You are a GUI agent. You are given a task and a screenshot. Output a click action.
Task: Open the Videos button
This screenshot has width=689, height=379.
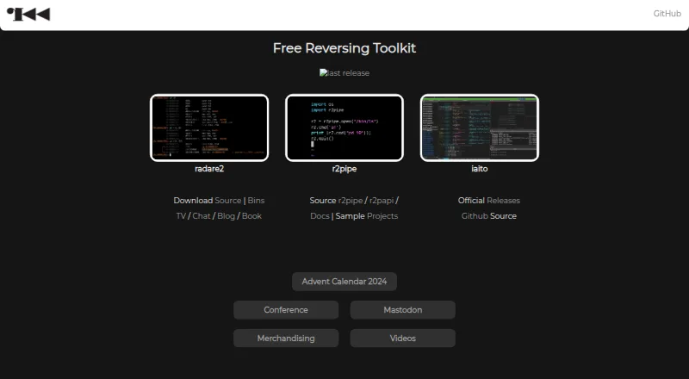[x=402, y=339]
